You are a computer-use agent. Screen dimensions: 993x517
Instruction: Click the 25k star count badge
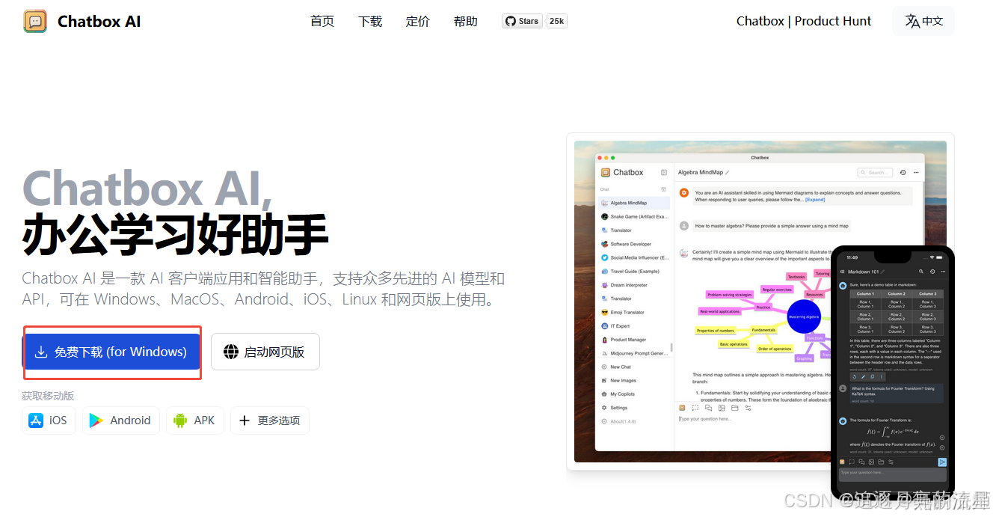[x=557, y=21]
